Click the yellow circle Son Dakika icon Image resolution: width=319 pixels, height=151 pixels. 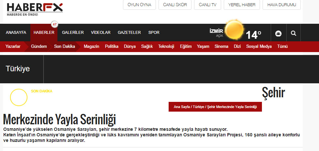19,97
